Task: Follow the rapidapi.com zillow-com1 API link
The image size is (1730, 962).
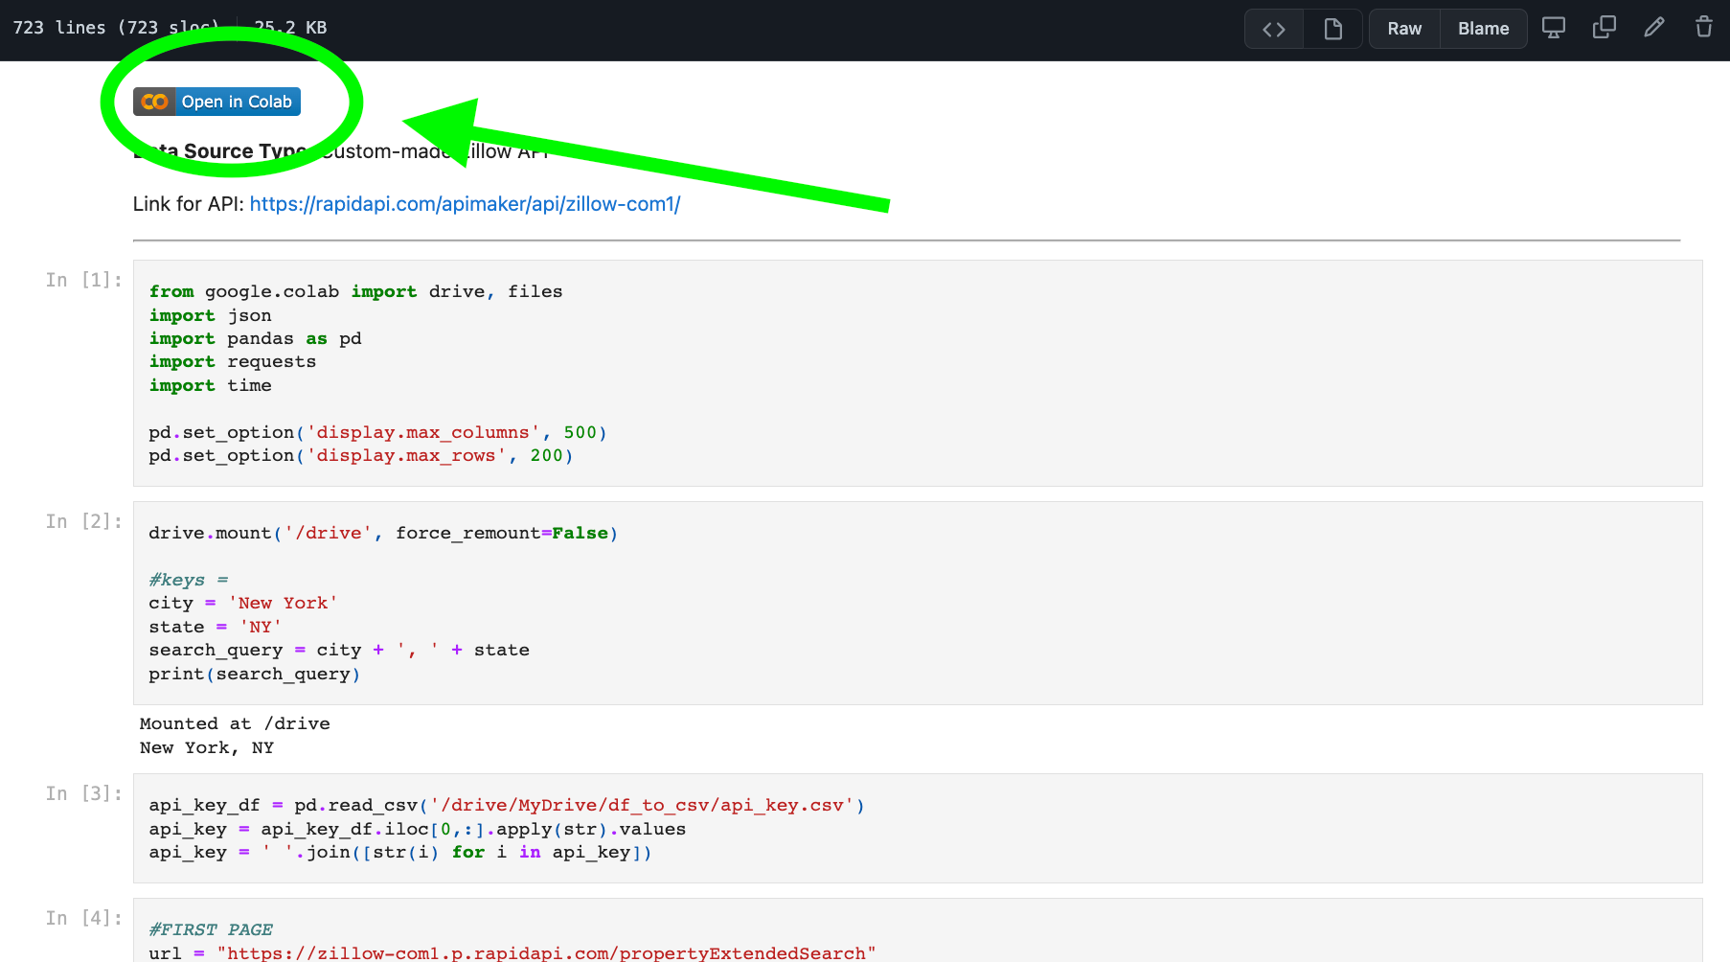Action: tap(465, 204)
